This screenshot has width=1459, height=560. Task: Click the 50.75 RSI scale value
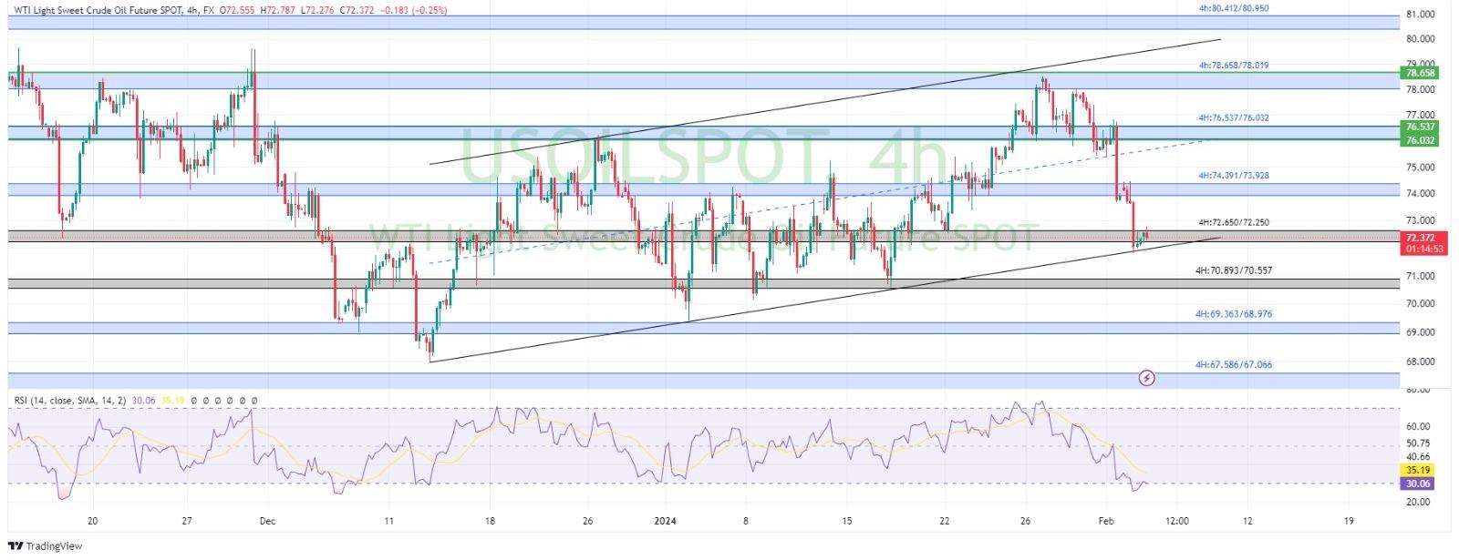click(x=1418, y=443)
